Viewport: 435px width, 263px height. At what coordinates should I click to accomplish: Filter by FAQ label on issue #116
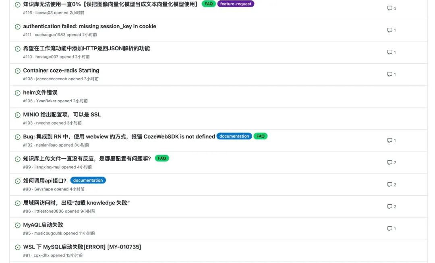click(x=209, y=4)
